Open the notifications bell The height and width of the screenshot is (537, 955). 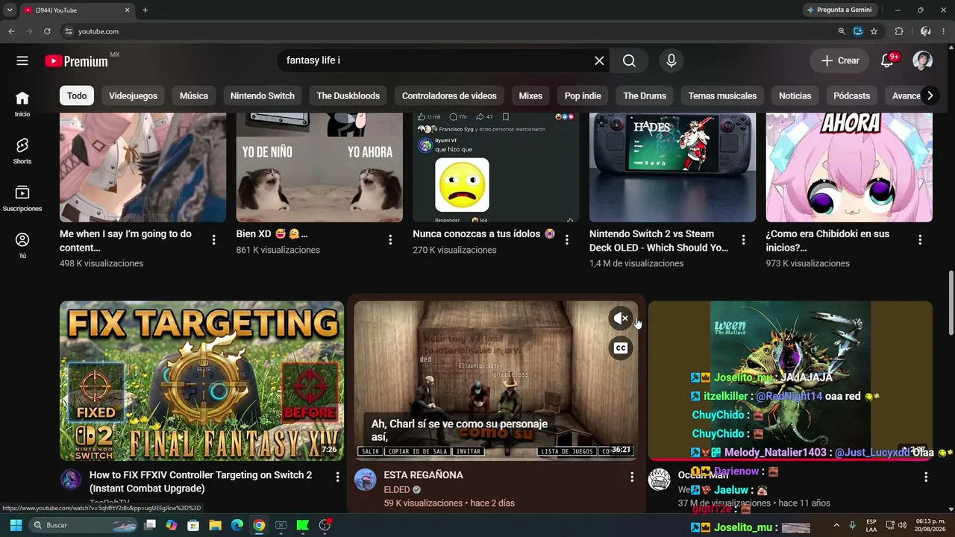tap(887, 60)
